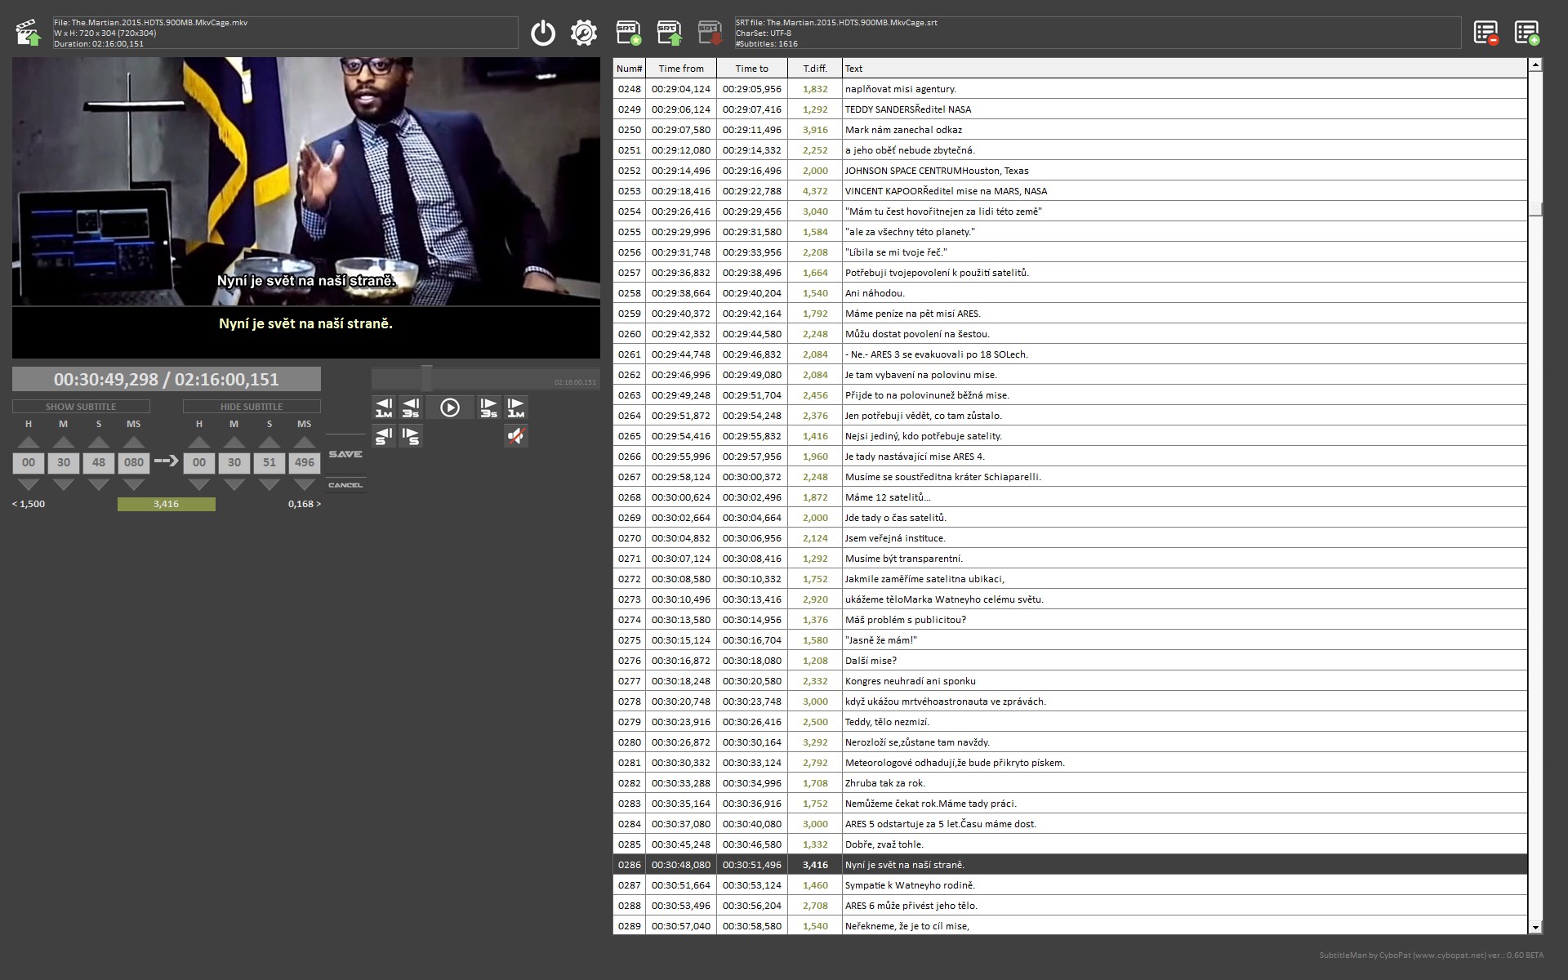Click the hide seconds field with 51

[269, 462]
